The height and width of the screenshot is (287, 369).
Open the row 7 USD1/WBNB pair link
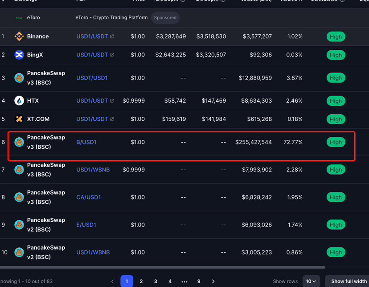click(x=93, y=169)
